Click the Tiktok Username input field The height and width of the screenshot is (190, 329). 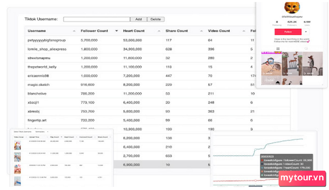point(96,19)
